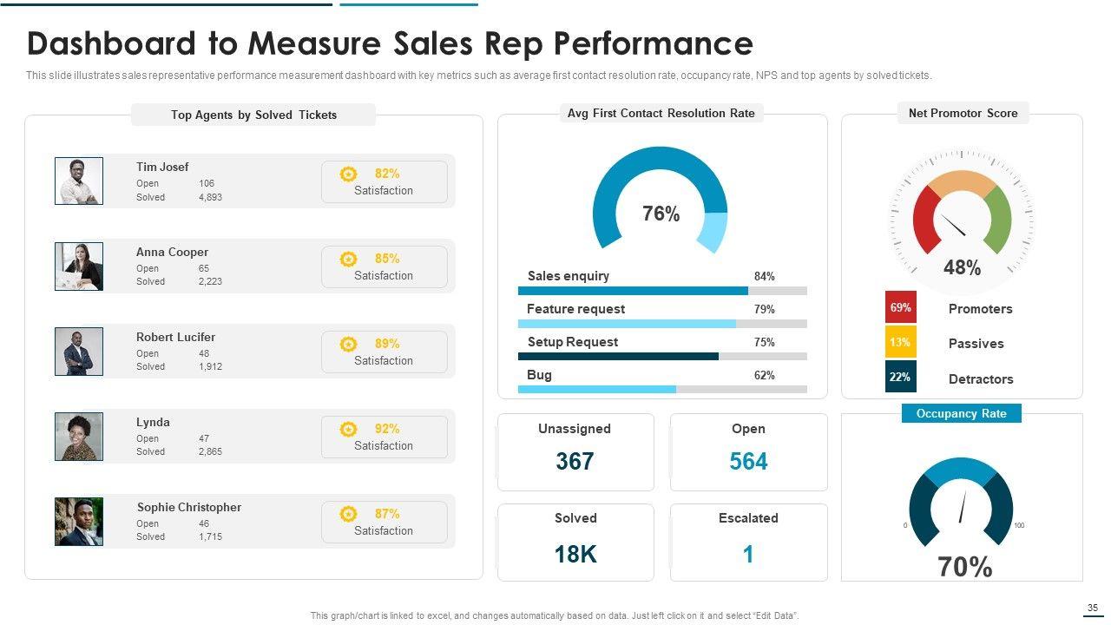The height and width of the screenshot is (625, 1111).
Task: Select Tim Josef's profile photo
Action: (79, 181)
